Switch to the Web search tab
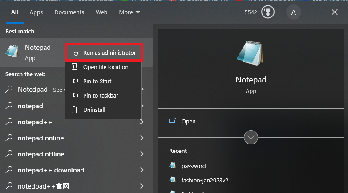The width and height of the screenshot is (348, 193). coord(101,12)
